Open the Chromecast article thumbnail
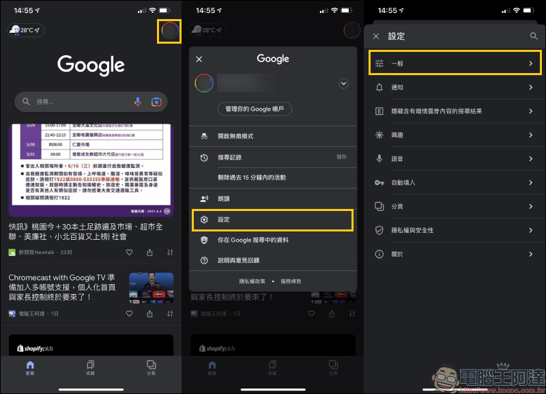The image size is (546, 394). [x=151, y=287]
